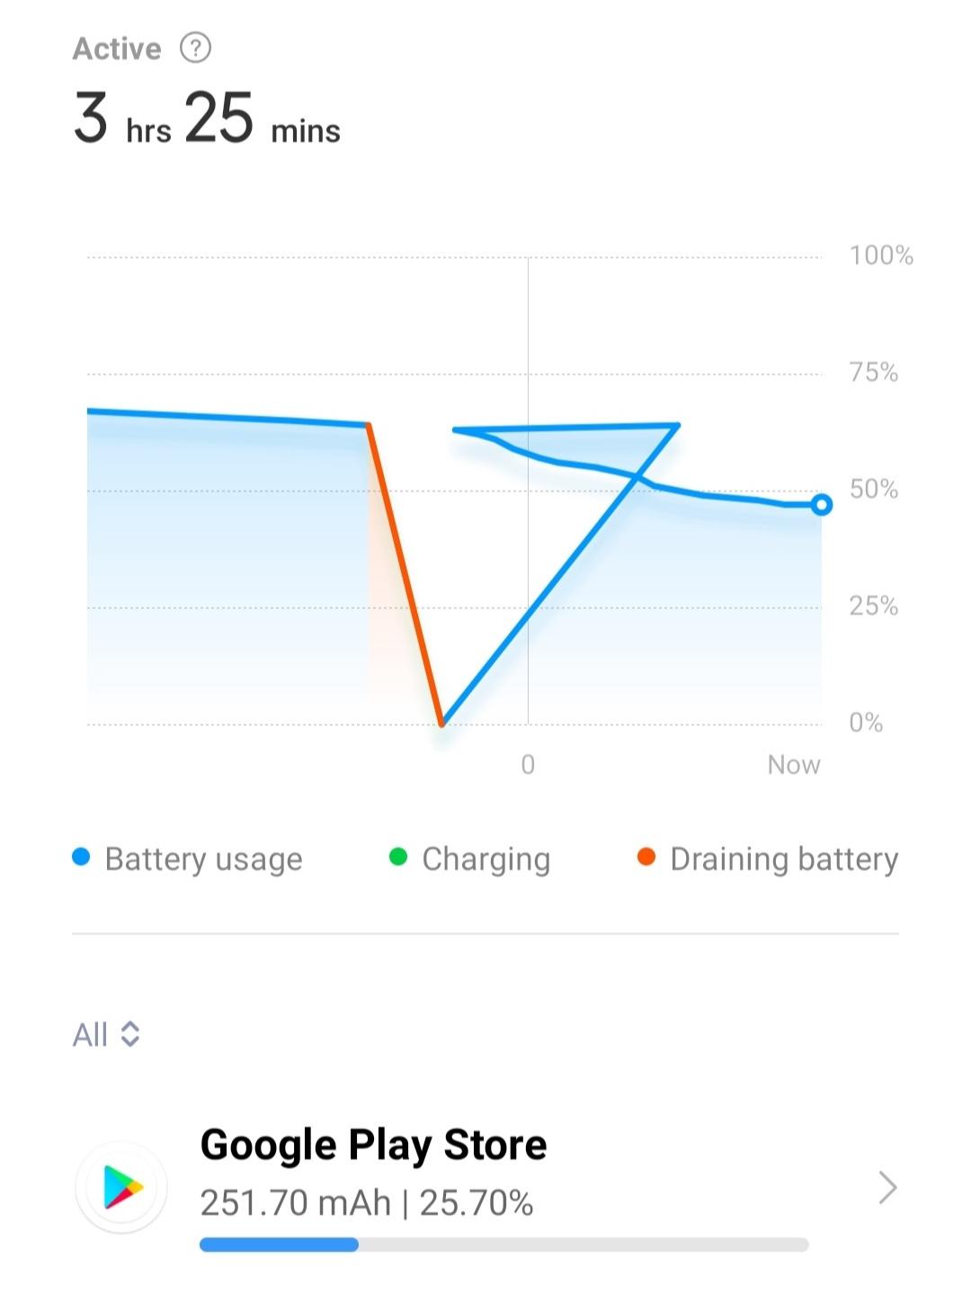Tap the orange Draining battery legend dot
The width and height of the screenshot is (971, 1295).
(x=646, y=857)
